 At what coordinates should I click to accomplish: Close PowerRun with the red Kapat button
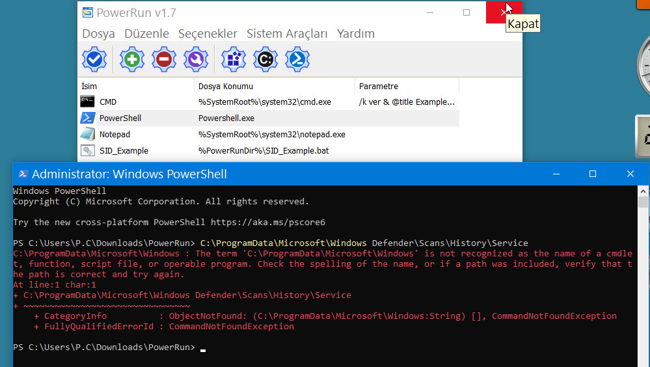(504, 12)
